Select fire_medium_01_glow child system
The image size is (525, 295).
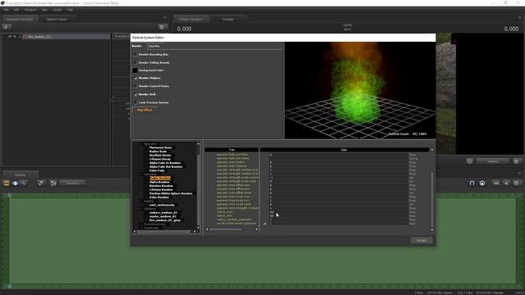point(165,220)
